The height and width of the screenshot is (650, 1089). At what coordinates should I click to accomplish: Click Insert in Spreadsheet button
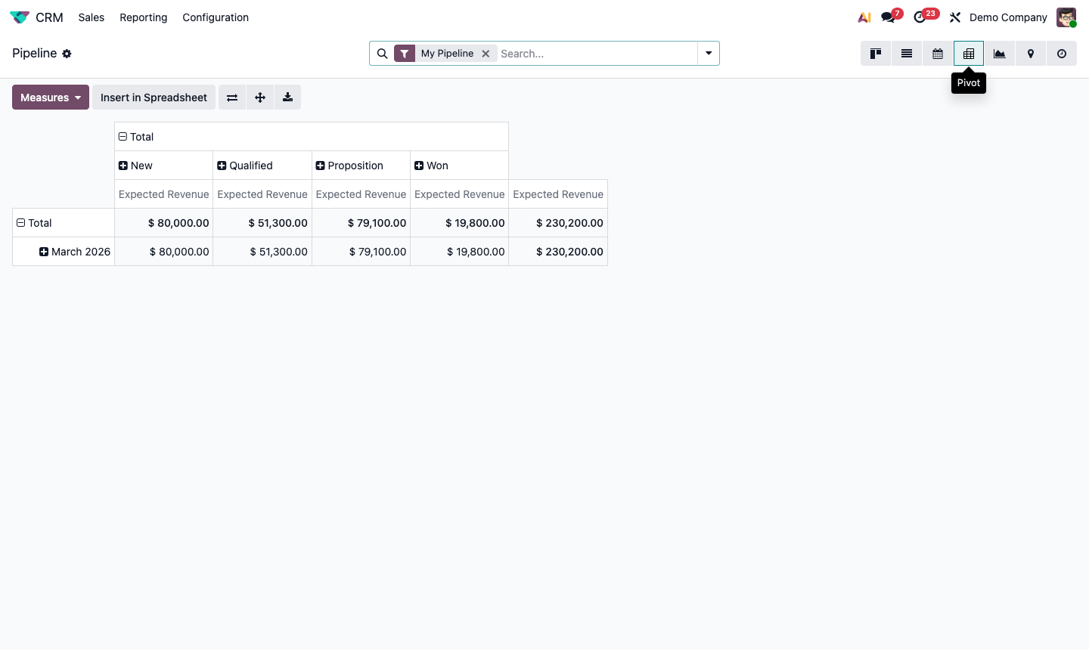(x=154, y=97)
